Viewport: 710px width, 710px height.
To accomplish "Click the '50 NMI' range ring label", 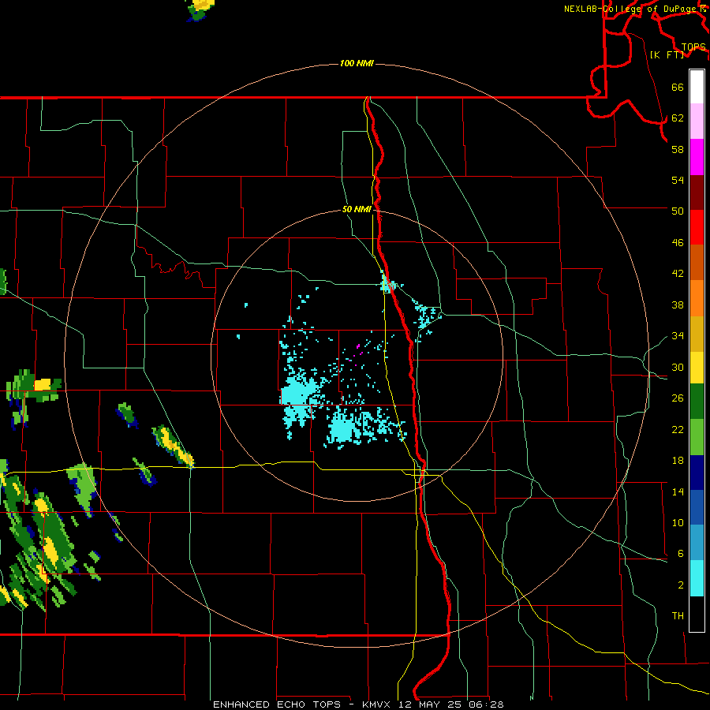I will pyautogui.click(x=357, y=209).
